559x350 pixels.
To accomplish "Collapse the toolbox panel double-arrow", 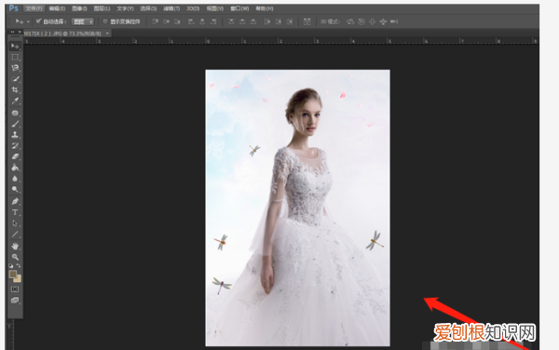I will [12, 32].
